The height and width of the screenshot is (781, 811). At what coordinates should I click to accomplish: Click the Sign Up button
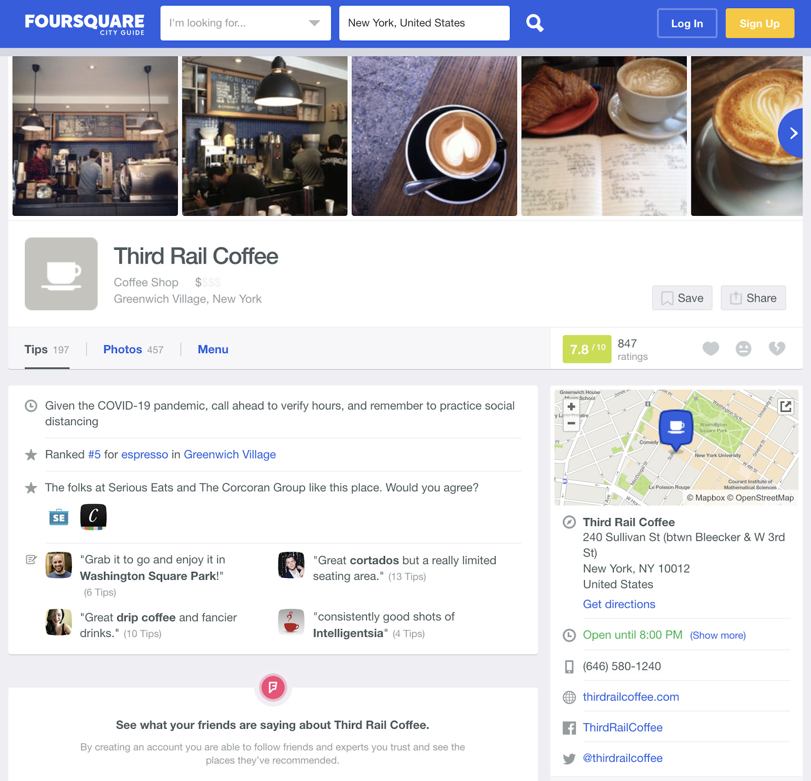[759, 23]
